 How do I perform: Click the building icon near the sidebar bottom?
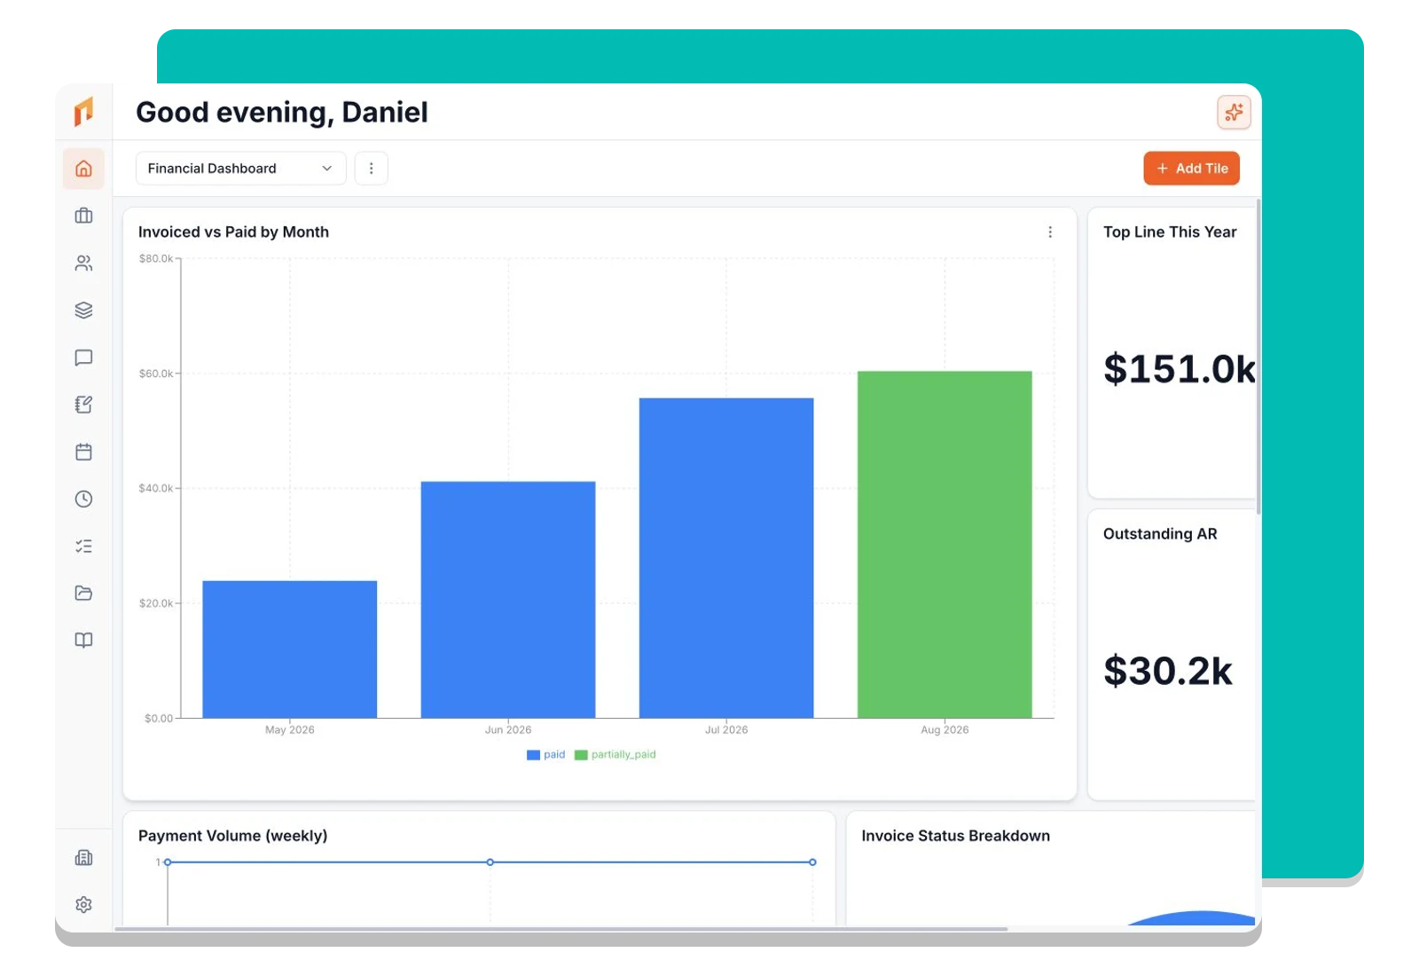tap(83, 857)
